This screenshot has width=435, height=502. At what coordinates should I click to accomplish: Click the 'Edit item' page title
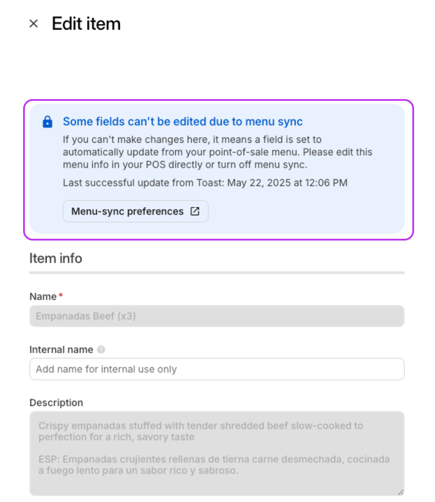tap(86, 24)
